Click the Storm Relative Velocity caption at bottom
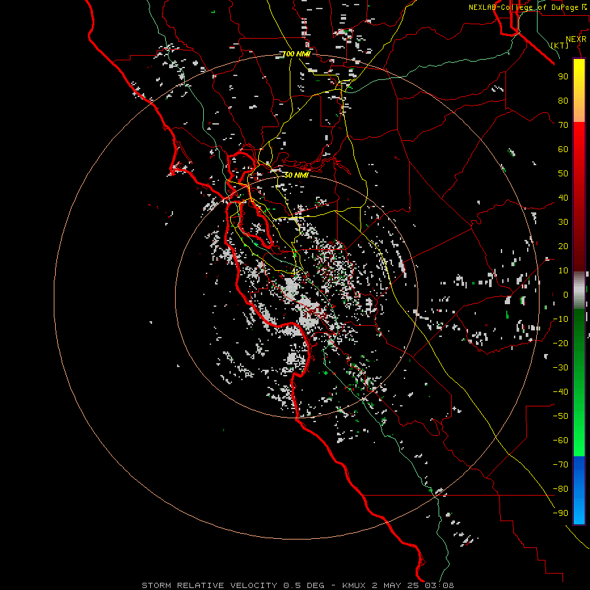The height and width of the screenshot is (590, 590). [x=298, y=585]
